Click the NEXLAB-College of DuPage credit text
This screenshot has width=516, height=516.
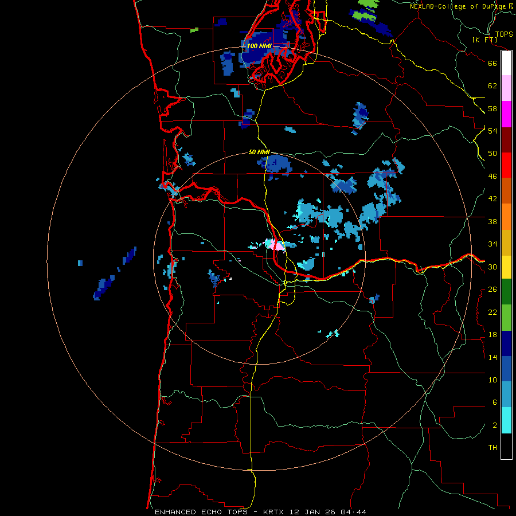(462, 6)
